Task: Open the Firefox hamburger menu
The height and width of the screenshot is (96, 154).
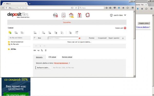Action: click(x=133, y=8)
